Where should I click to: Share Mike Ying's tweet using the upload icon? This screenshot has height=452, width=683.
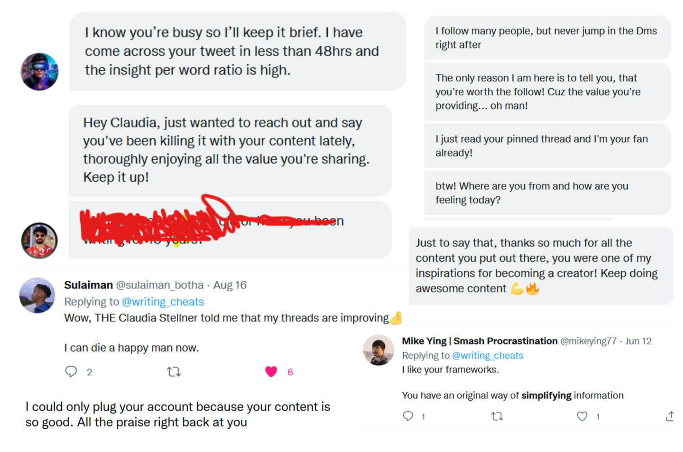(x=669, y=416)
